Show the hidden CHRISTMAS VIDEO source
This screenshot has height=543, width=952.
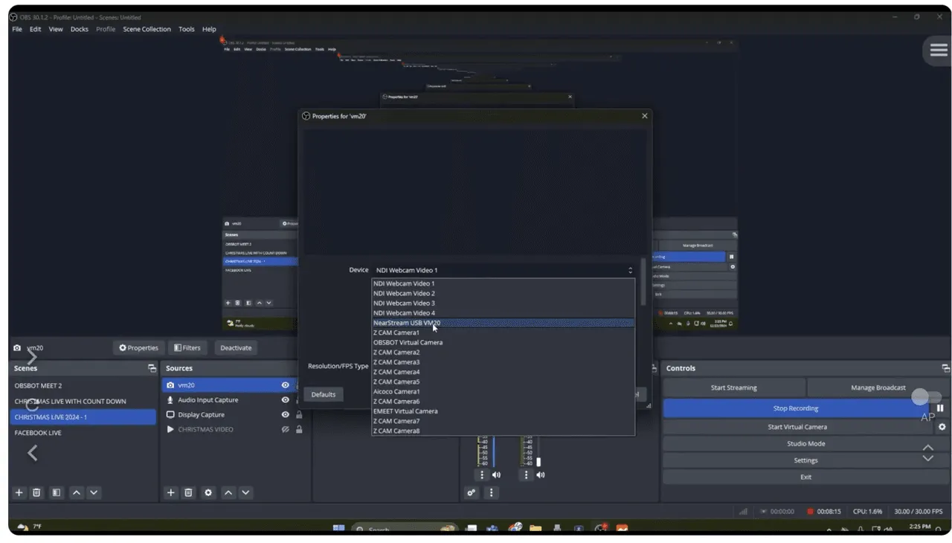click(x=285, y=430)
